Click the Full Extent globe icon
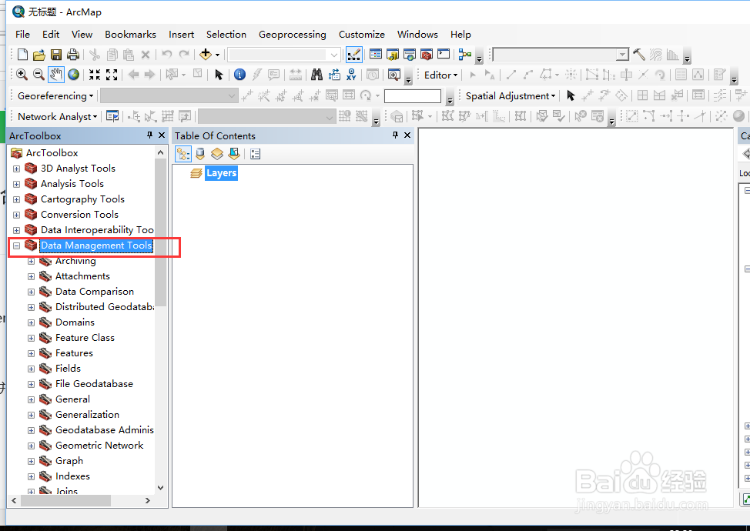 pyautogui.click(x=73, y=75)
